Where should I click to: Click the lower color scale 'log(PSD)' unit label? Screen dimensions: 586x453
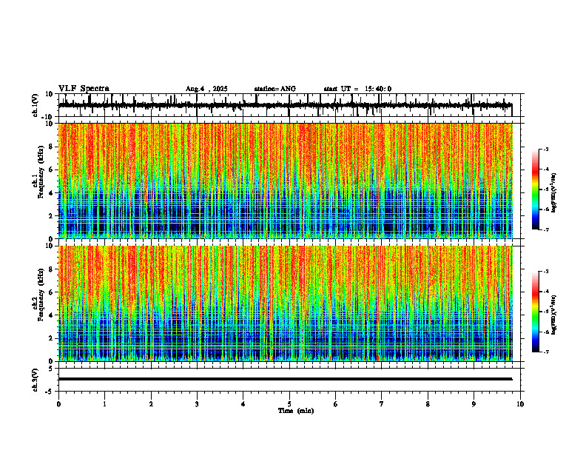(x=554, y=315)
